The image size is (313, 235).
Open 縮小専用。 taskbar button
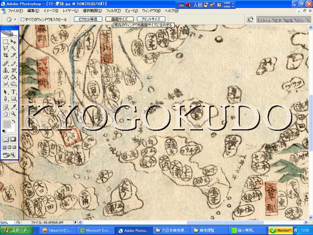coord(247,230)
